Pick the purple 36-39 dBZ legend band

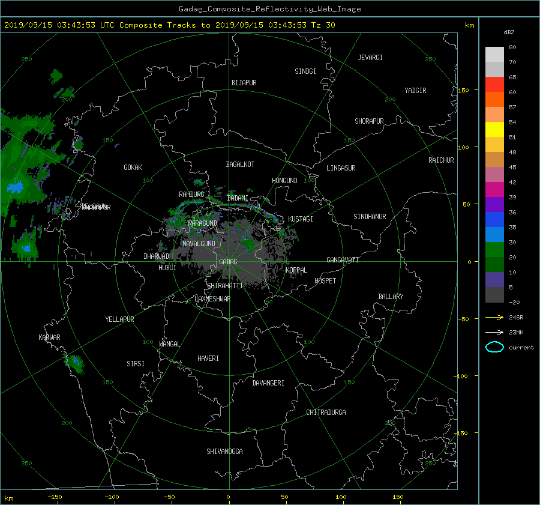tap(494, 204)
